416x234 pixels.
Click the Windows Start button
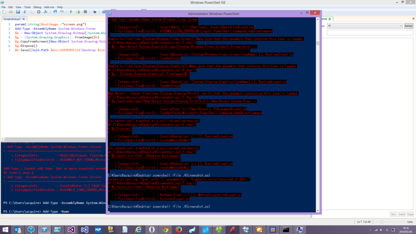point(5,230)
